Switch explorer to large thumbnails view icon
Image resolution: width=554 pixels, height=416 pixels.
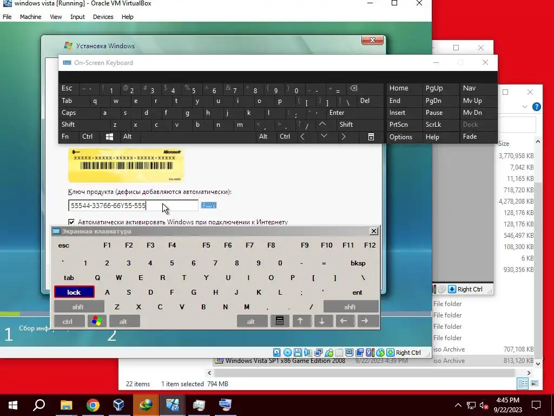[x=534, y=383]
